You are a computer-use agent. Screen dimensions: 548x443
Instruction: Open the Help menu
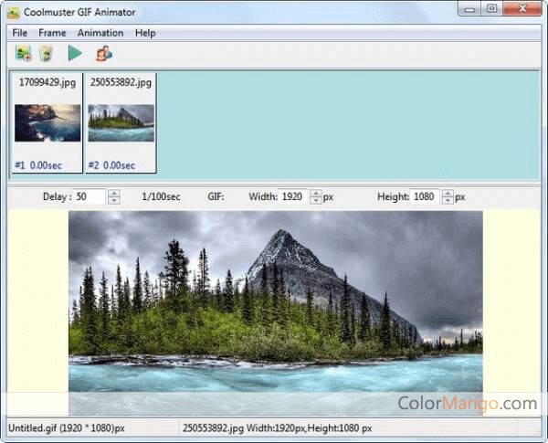(x=145, y=33)
